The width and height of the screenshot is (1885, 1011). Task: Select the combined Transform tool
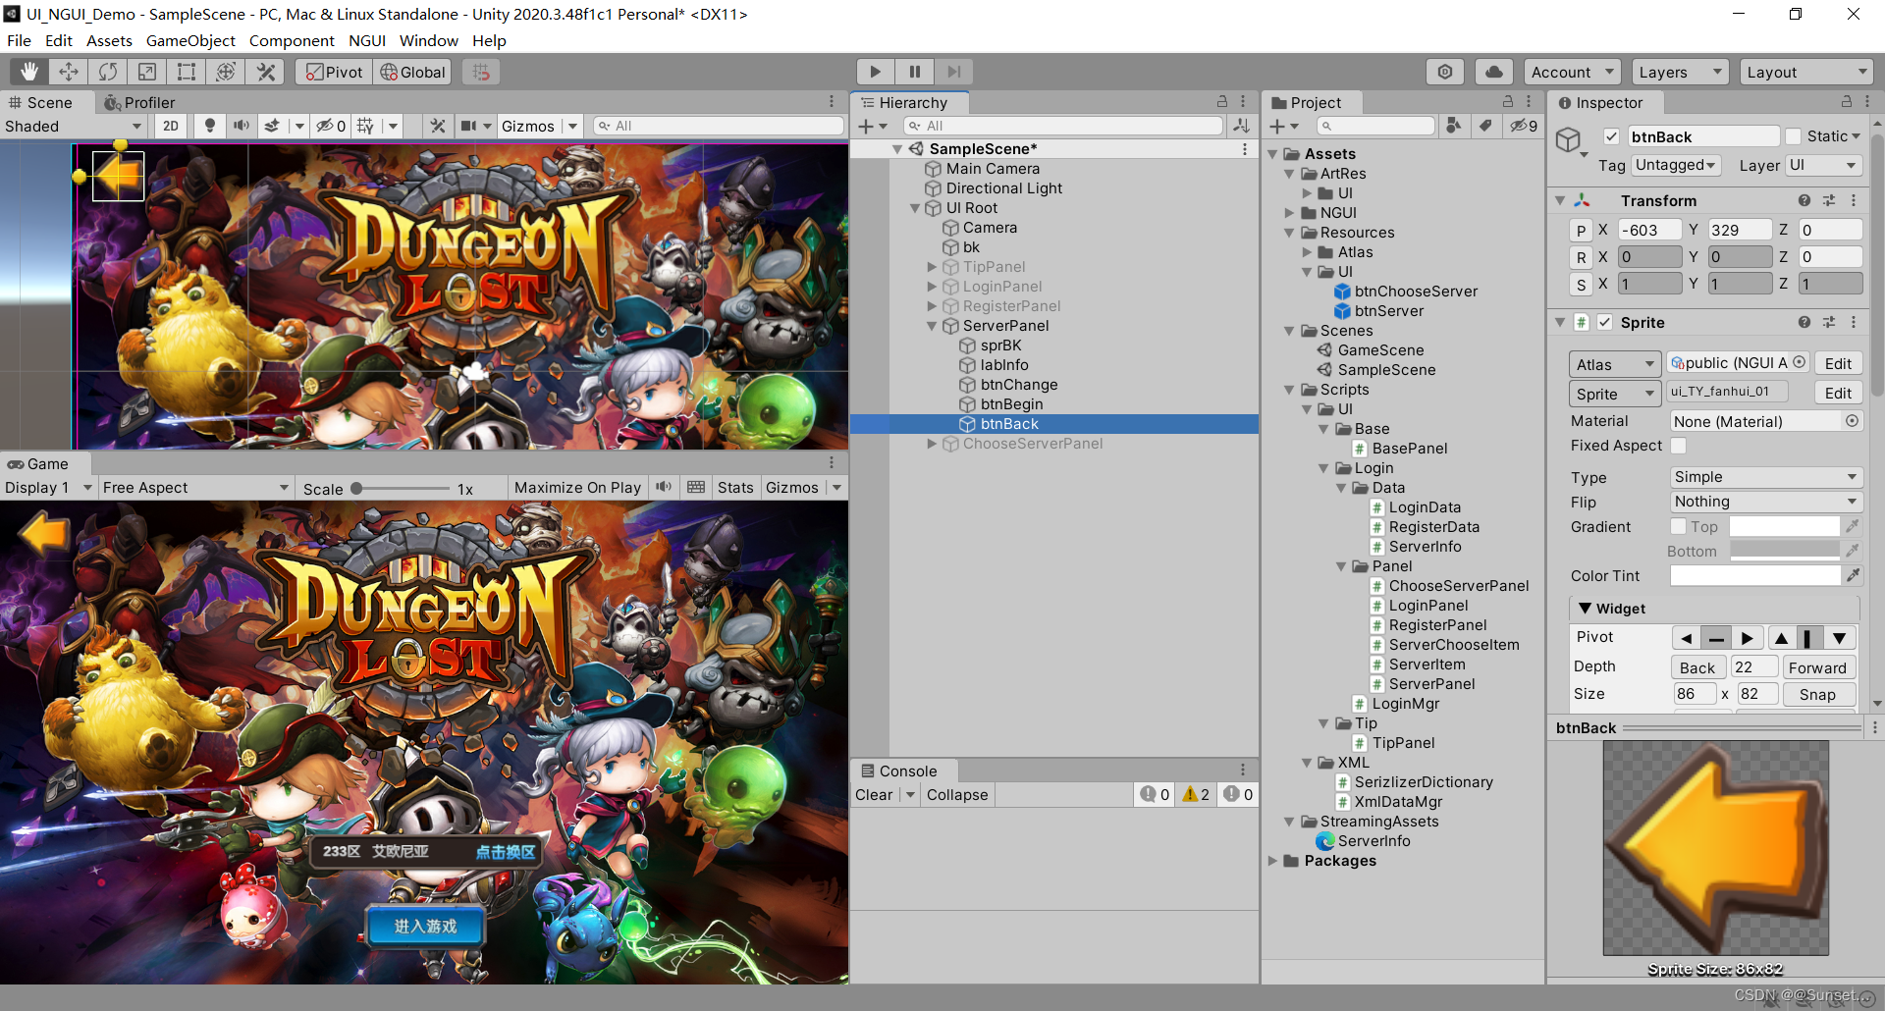[x=226, y=72]
